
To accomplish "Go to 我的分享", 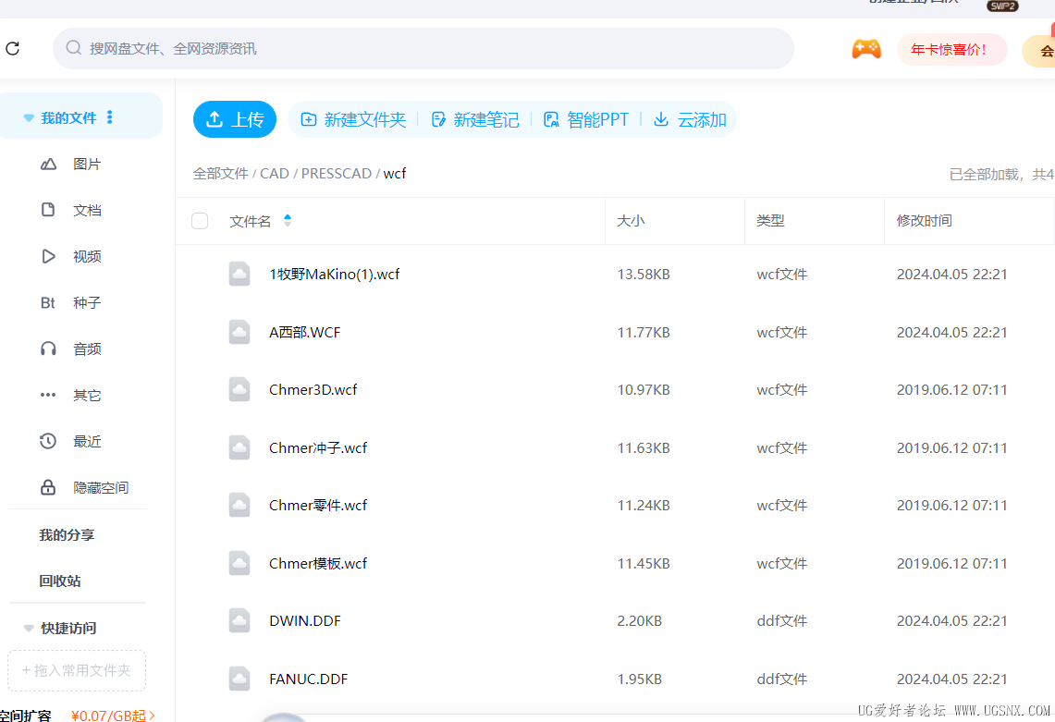I will tap(67, 535).
